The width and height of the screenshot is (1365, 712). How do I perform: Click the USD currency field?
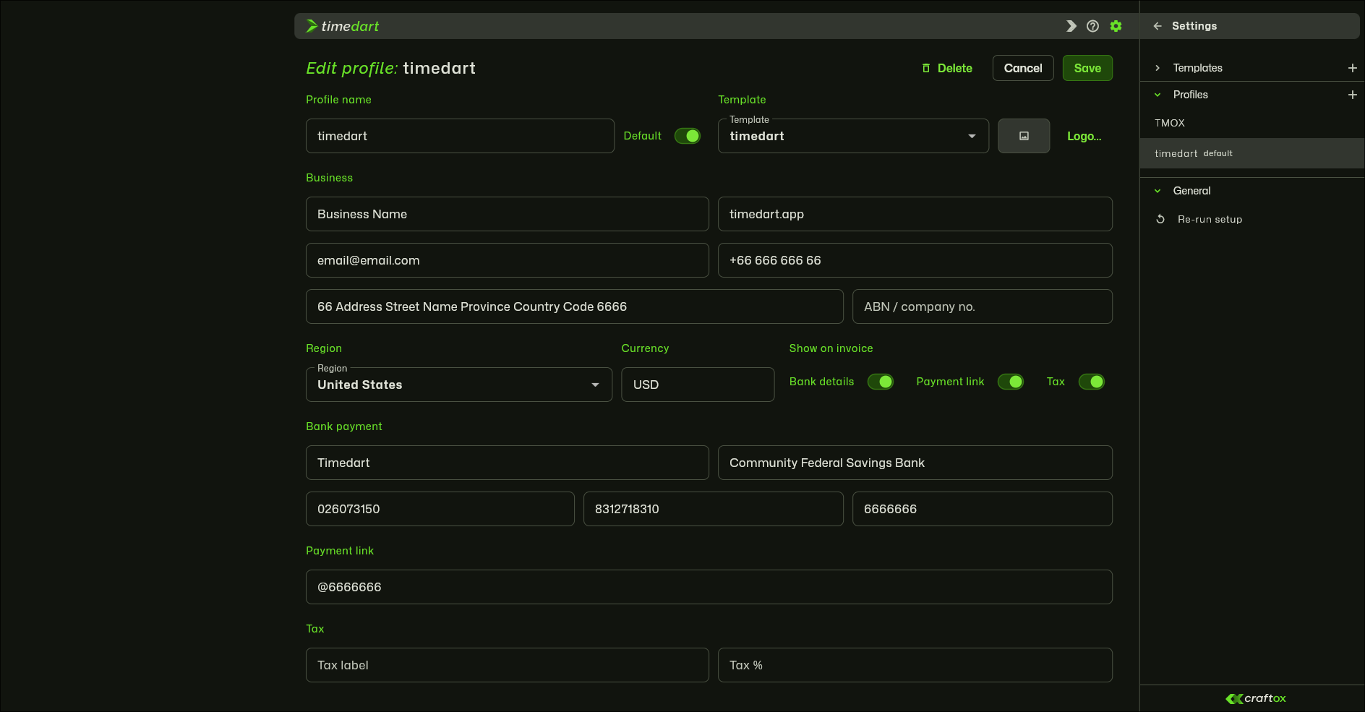698,385
